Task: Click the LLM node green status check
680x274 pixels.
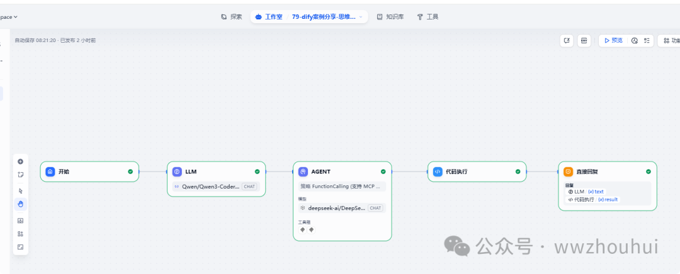Action: [x=257, y=172]
